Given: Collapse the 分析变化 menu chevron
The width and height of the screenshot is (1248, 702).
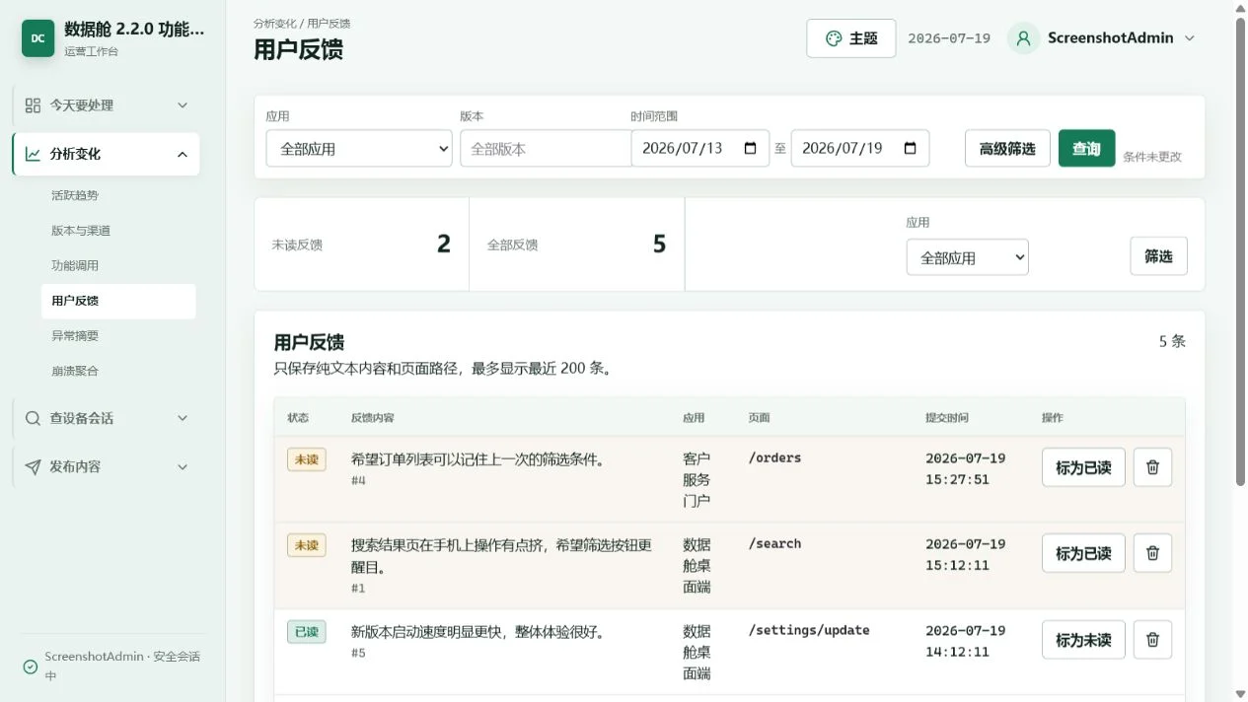Looking at the screenshot, I should 183,154.
